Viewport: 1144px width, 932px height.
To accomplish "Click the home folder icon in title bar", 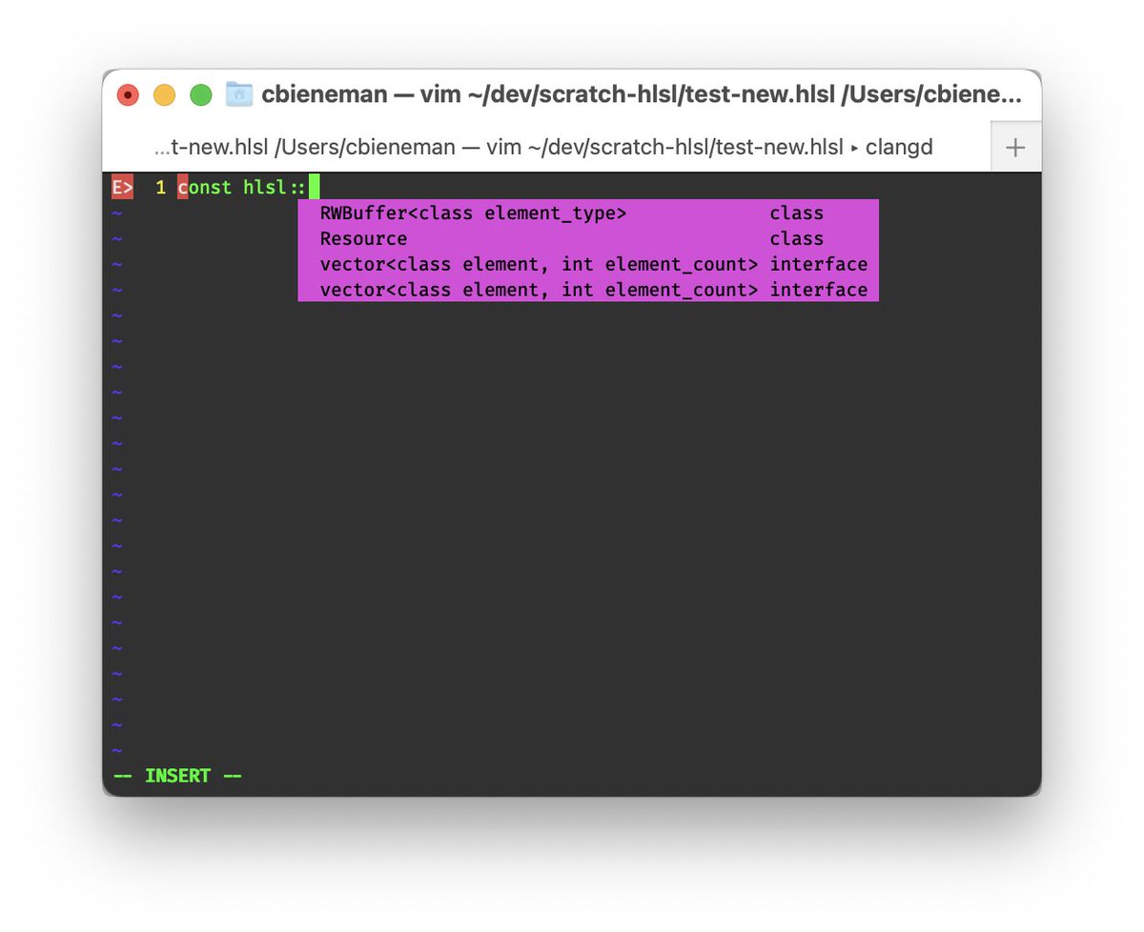I will pyautogui.click(x=238, y=93).
